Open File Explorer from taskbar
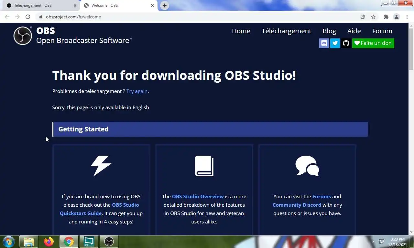 coord(28,242)
